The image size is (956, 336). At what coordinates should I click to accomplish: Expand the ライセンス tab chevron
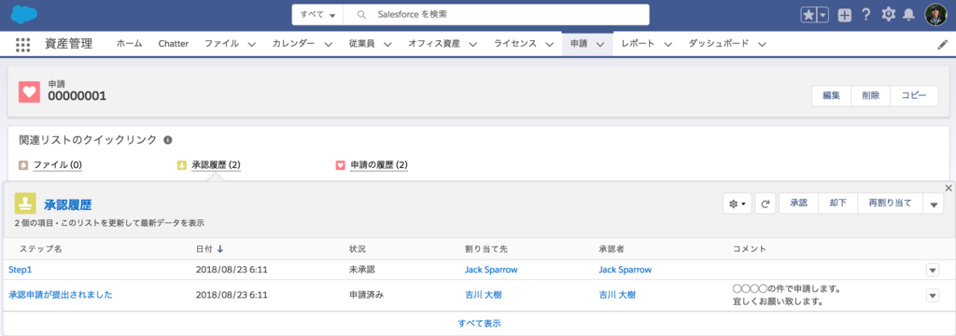[x=549, y=45]
